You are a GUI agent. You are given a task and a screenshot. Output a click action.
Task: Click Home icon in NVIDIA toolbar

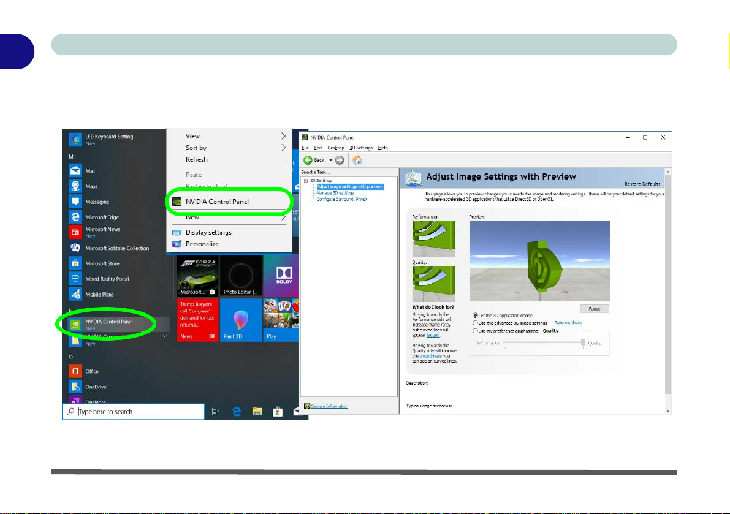click(357, 160)
